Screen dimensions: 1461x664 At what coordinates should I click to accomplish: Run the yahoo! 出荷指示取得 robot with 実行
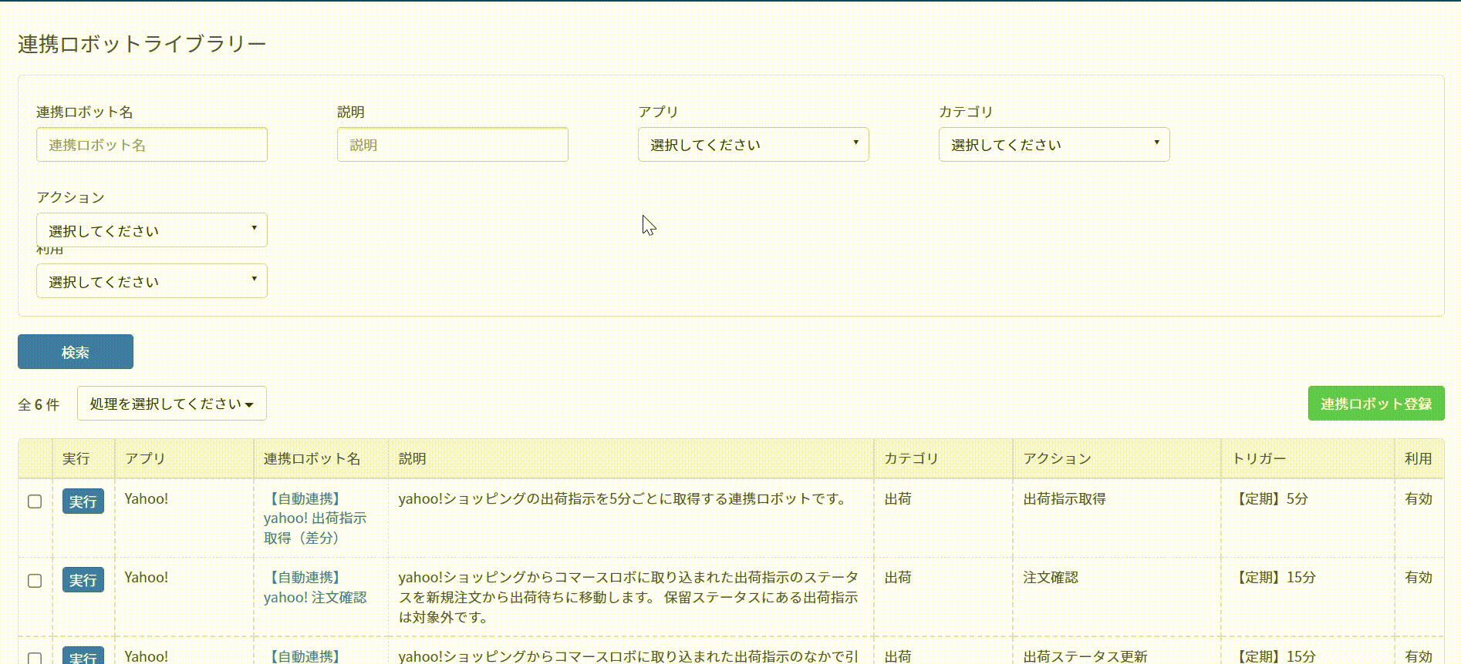point(83,501)
